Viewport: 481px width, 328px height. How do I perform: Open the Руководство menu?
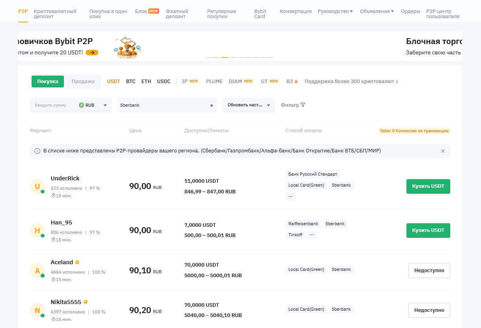pos(335,11)
